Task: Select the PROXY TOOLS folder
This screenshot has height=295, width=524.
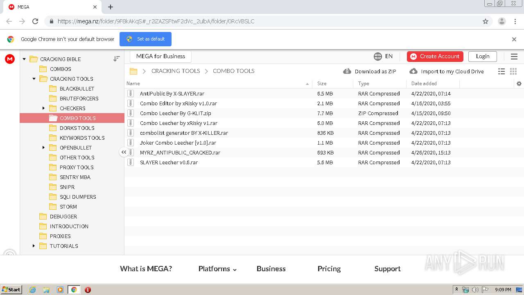Action: (77, 167)
